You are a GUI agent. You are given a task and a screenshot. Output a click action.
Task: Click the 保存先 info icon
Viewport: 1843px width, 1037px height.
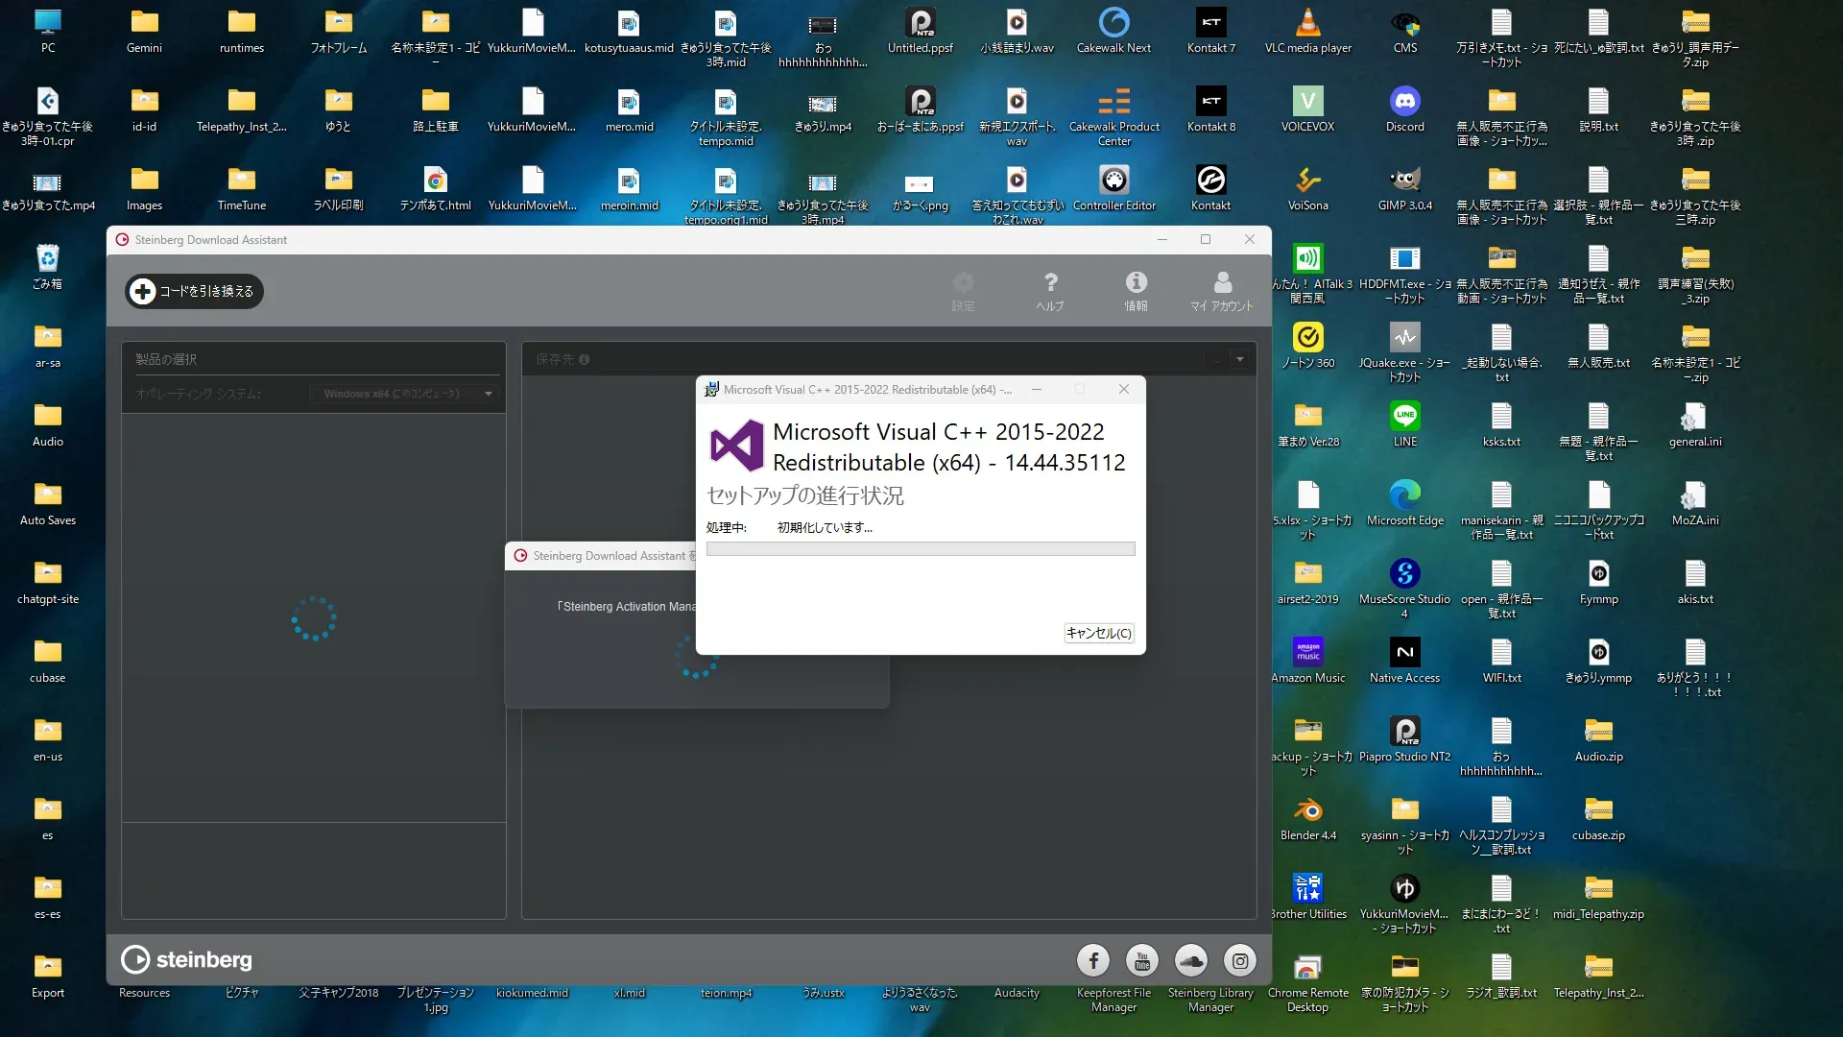coord(585,359)
